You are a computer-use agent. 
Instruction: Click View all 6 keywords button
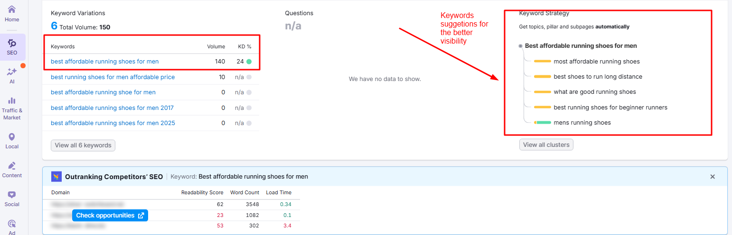[x=83, y=145]
